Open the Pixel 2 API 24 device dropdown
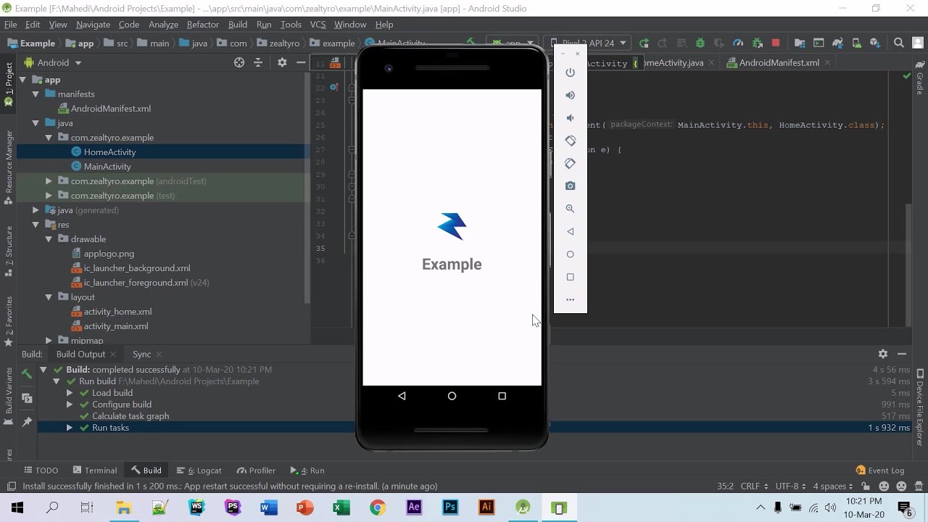 point(589,43)
